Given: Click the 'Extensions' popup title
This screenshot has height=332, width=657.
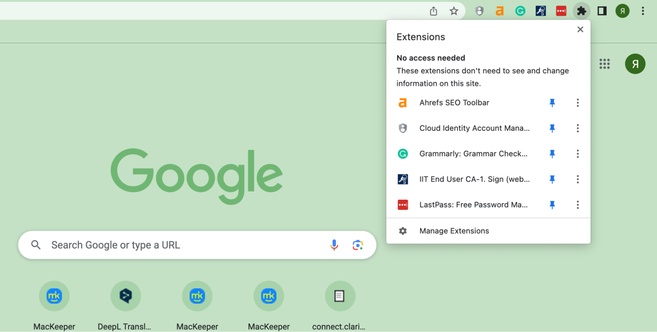Looking at the screenshot, I should pos(421,37).
